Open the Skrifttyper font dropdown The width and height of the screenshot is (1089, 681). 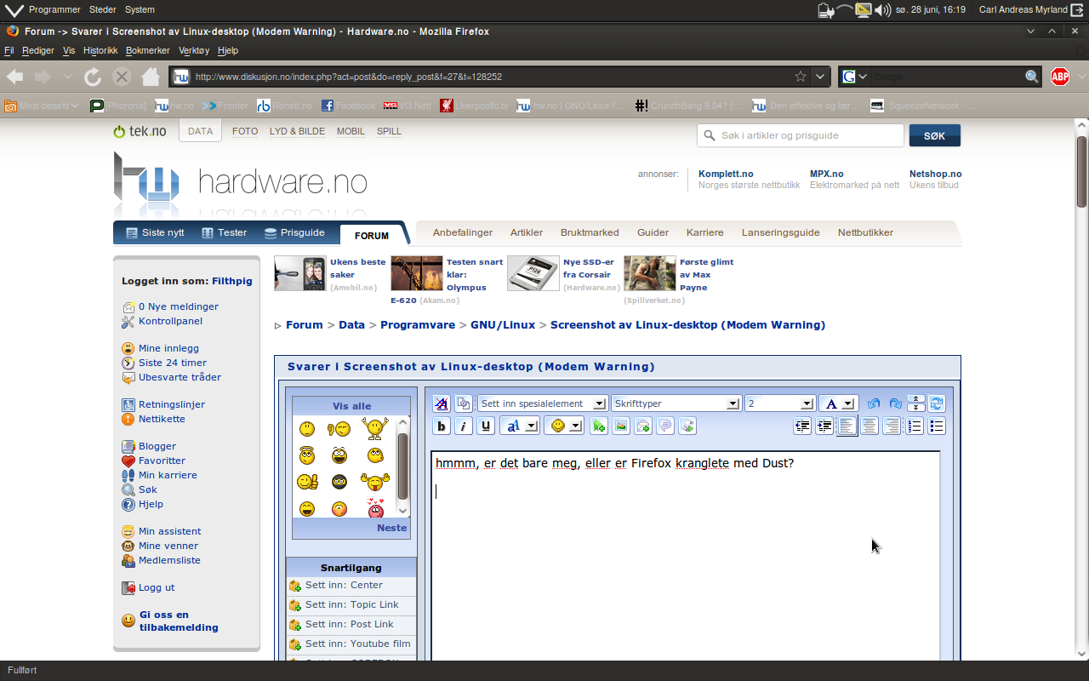click(x=676, y=403)
